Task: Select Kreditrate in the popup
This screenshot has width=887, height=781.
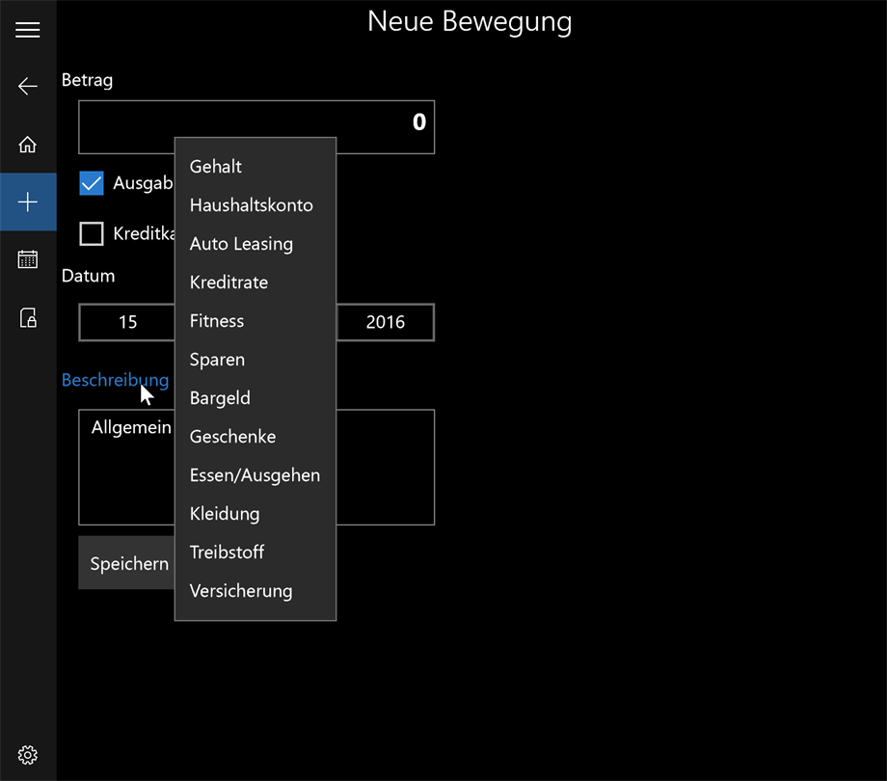Action: coord(255,283)
